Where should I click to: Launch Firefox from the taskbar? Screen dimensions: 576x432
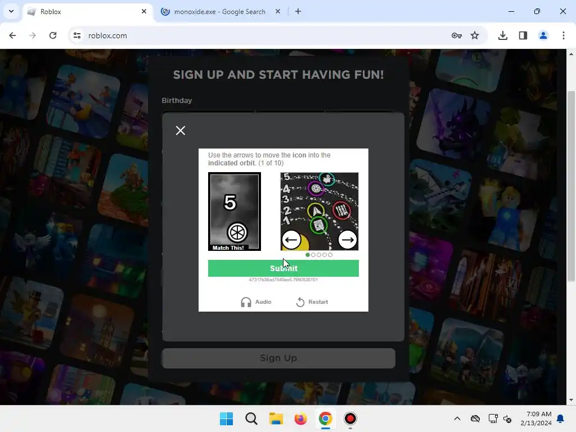coord(300,418)
